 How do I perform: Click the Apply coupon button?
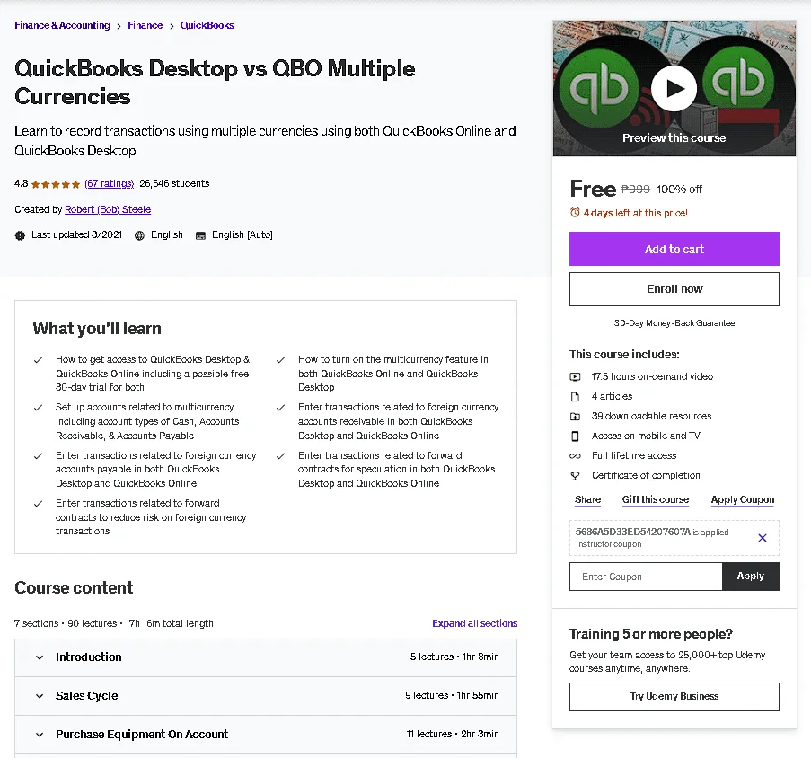click(751, 577)
